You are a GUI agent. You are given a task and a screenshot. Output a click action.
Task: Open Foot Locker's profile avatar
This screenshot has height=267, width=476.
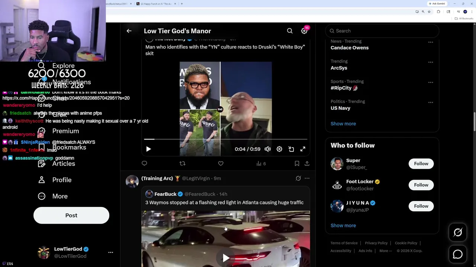point(337,185)
